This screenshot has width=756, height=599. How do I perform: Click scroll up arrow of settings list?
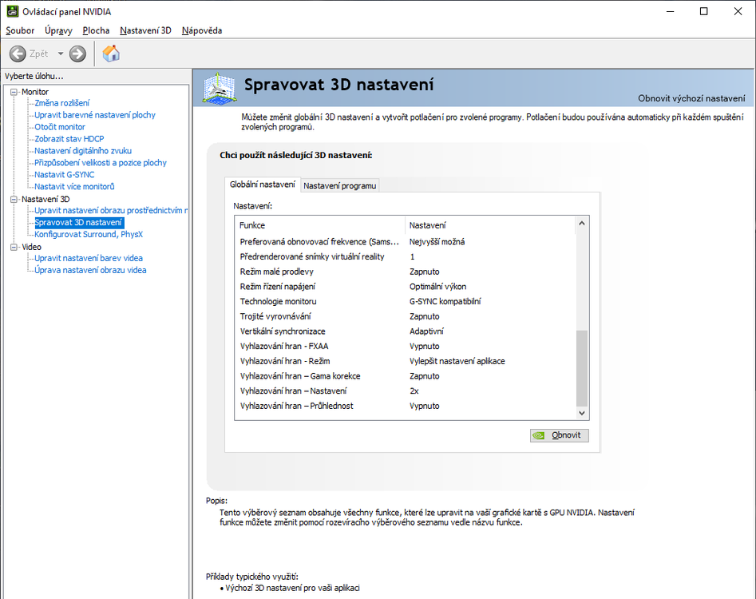(x=581, y=224)
